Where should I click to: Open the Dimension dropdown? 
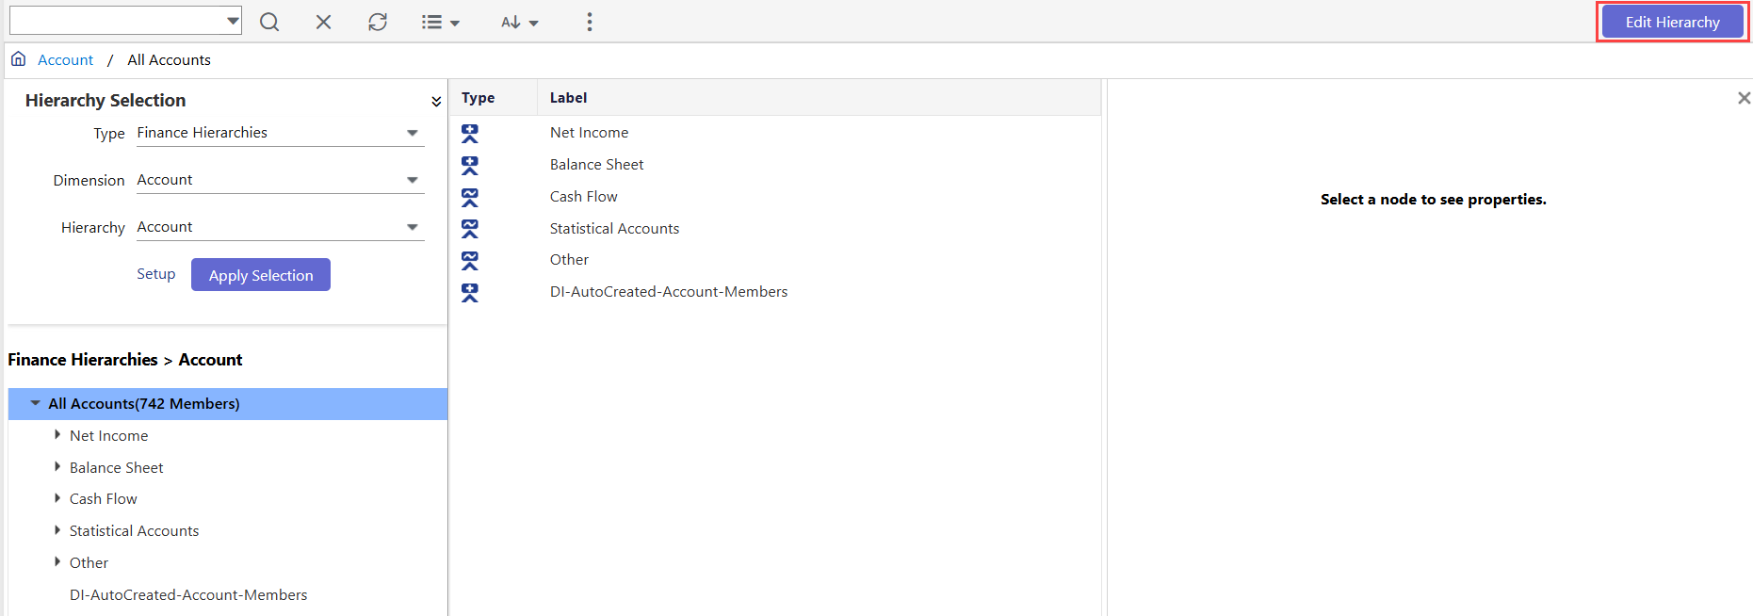click(412, 180)
